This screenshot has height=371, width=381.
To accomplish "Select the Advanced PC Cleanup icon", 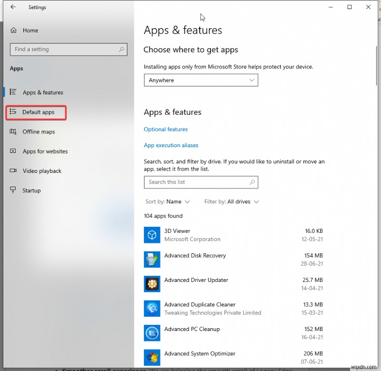I will click(152, 333).
